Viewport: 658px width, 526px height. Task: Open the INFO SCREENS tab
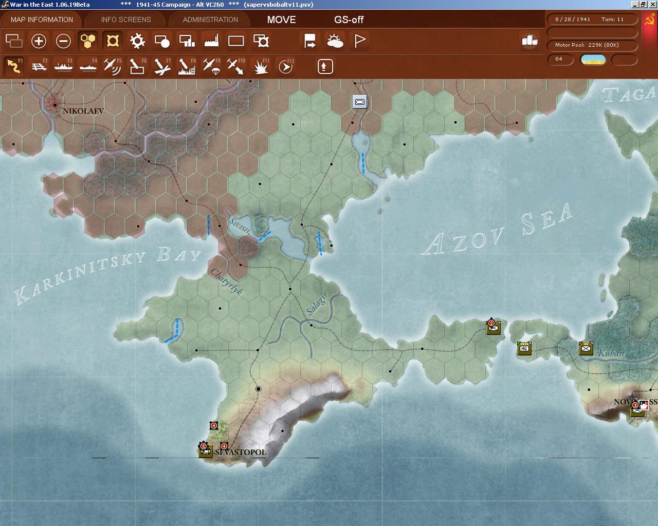(x=126, y=20)
